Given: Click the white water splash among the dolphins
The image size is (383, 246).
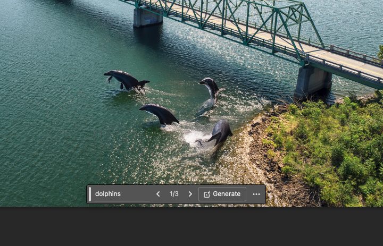Looking at the screenshot, I should [193, 138].
